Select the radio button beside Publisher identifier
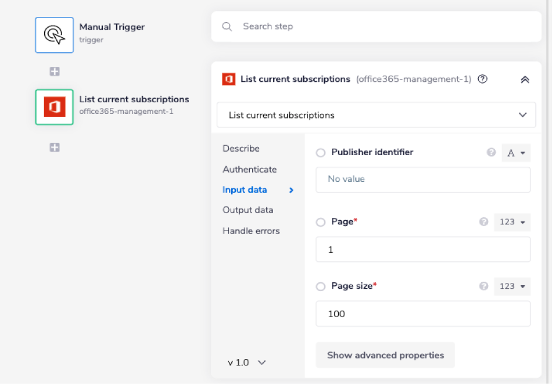Image resolution: width=552 pixels, height=384 pixels. click(x=321, y=152)
